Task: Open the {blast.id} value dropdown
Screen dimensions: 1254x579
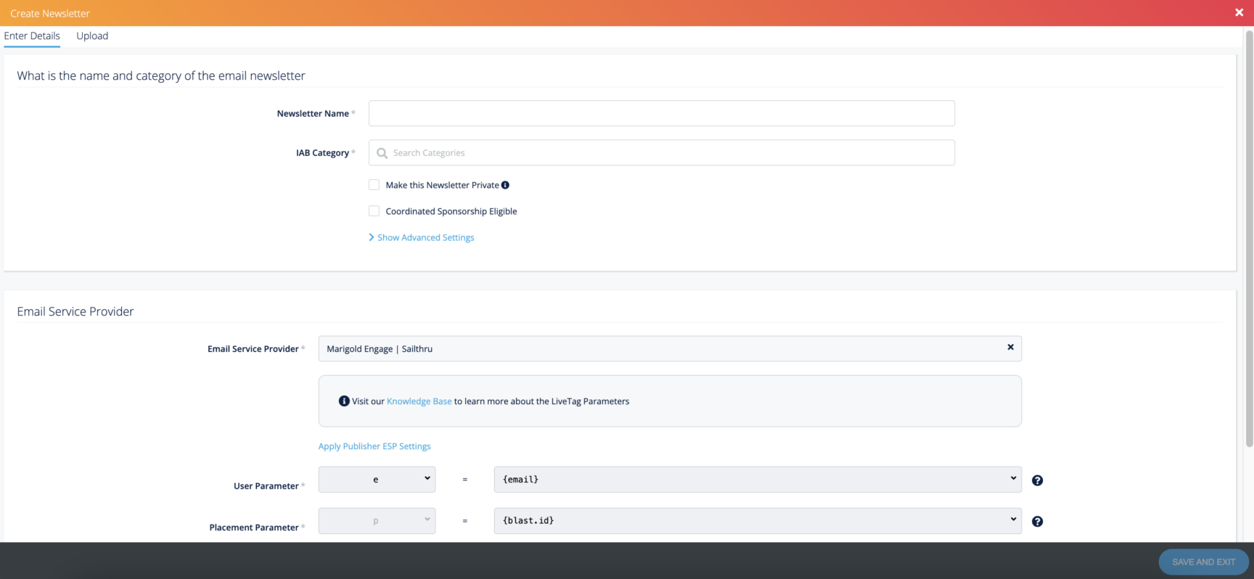Action: pyautogui.click(x=757, y=520)
